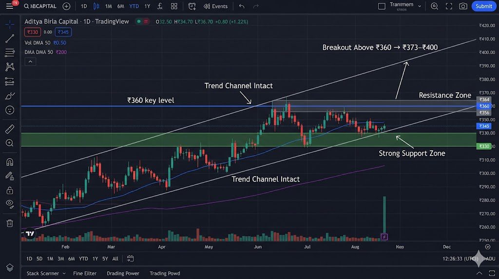Select 3M range at bottom bar
This screenshot has height=279, width=499.
[61, 259]
